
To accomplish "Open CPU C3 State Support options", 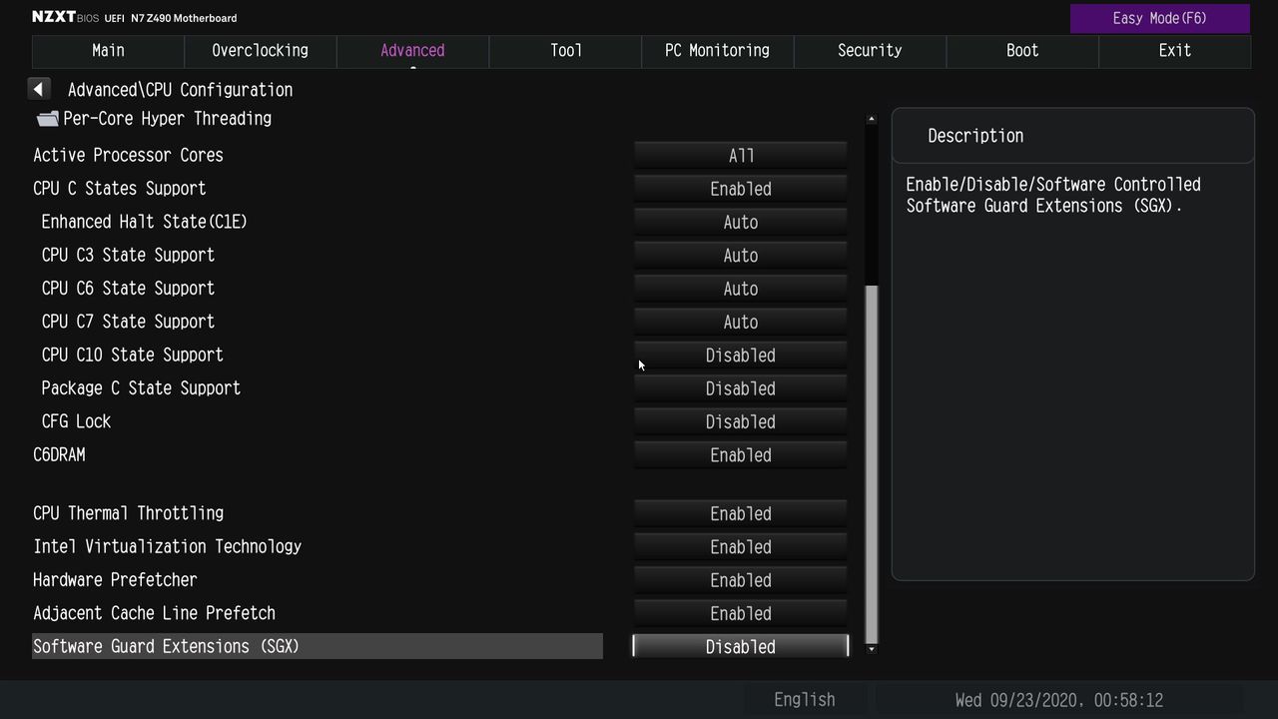I will 741,256.
